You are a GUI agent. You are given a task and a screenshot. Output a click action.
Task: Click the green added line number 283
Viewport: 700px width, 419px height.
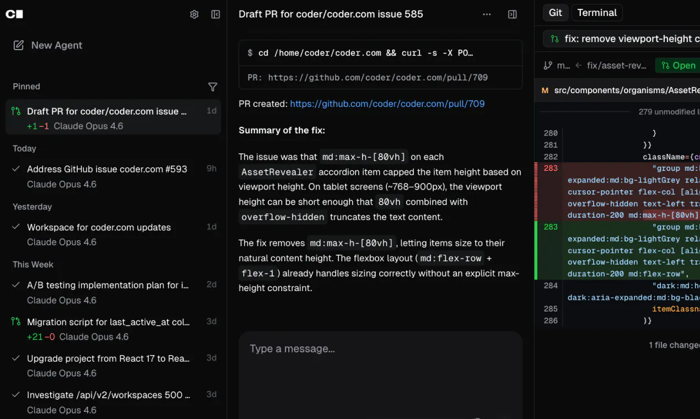[x=551, y=227]
